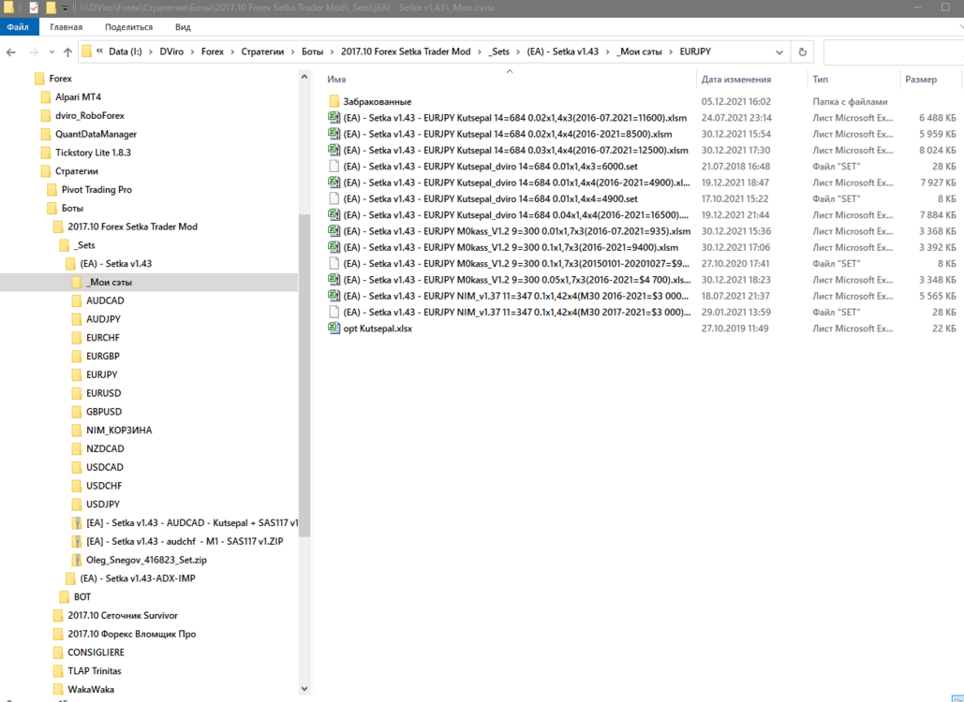Image resolution: width=964 pixels, height=702 pixels.
Task: Select Tickstory Lite 1.8.3 folder
Action: (x=93, y=153)
